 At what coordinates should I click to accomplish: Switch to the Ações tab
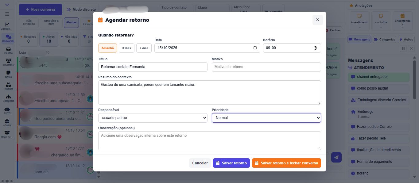[406, 39]
